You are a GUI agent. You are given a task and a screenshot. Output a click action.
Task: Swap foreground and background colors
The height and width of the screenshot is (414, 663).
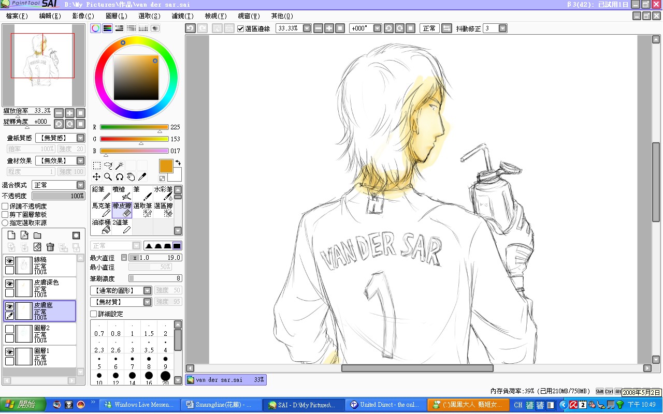178,162
